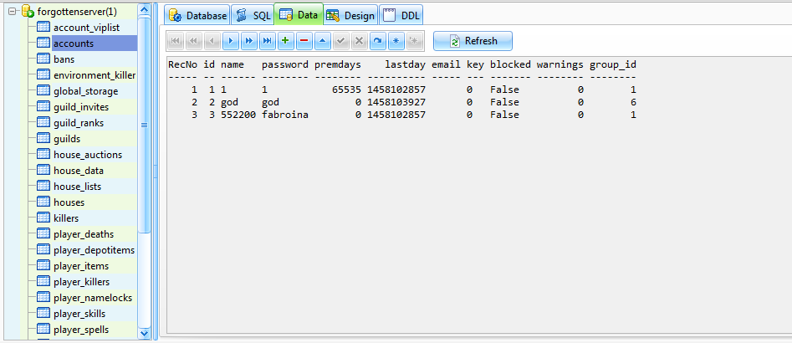The width and height of the screenshot is (792, 343).
Task: Click table icon beside killers
Action: 44,218
